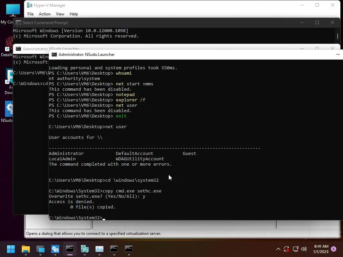Open the performance graph monitor taskbar icon
The width and height of the screenshot is (343, 257).
99,249
